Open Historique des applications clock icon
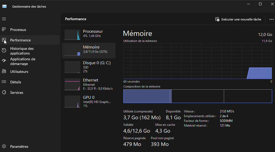Image resolution: width=275 pixels, height=152 pixels. (x=4, y=51)
